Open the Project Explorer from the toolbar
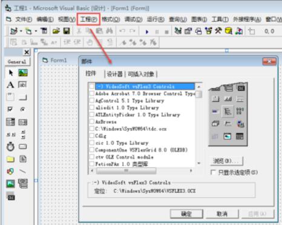Screen dimensions: 282x225 coord(178,31)
